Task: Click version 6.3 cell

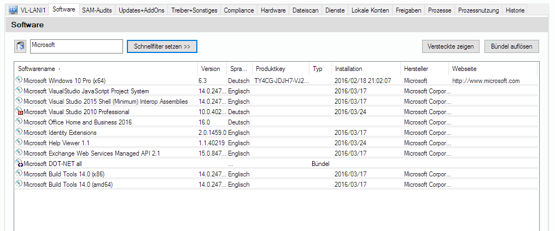Action: pos(202,81)
